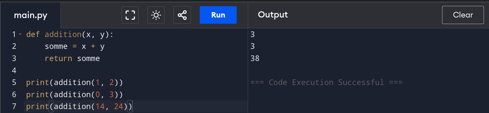489x113 pixels.
Task: Click line number 4 in gutter
Action: (14, 70)
